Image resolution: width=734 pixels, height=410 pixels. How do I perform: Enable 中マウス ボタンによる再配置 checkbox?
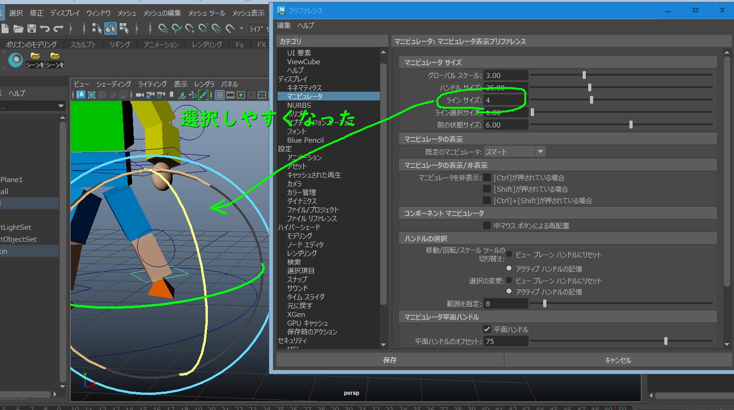(x=487, y=226)
